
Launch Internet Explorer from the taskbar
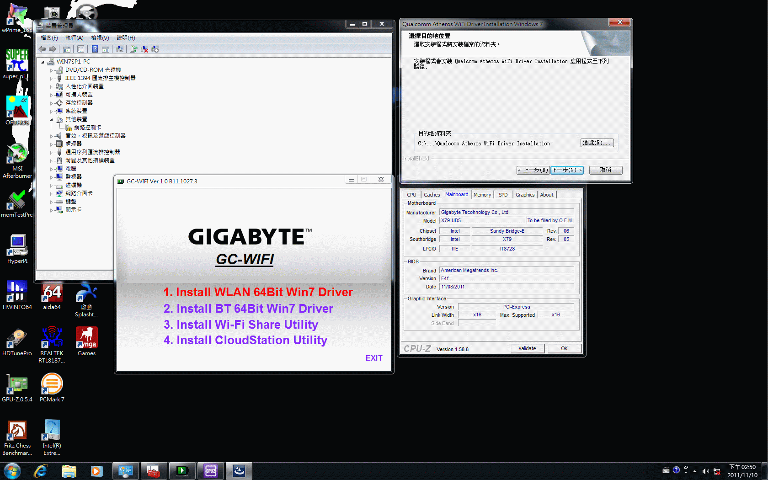[41, 471]
